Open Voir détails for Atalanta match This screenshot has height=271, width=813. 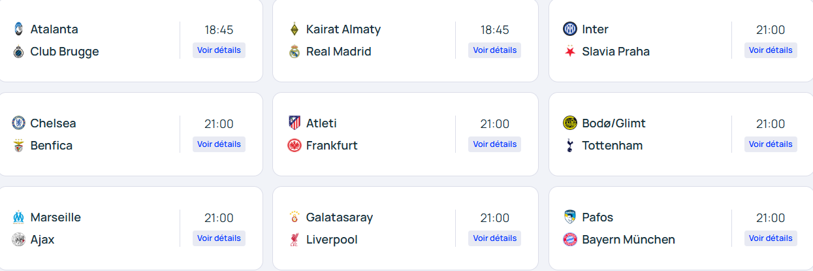[219, 50]
